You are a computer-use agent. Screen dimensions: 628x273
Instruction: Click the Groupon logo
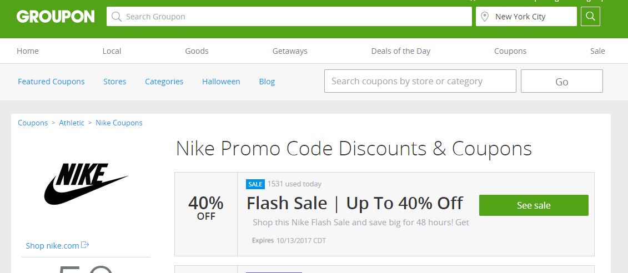click(x=56, y=17)
